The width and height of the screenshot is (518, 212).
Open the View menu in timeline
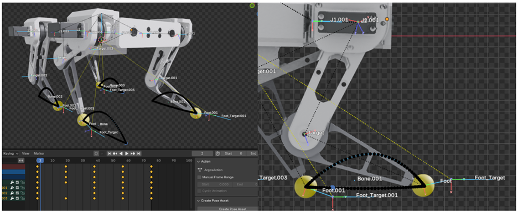pyautogui.click(x=25, y=153)
